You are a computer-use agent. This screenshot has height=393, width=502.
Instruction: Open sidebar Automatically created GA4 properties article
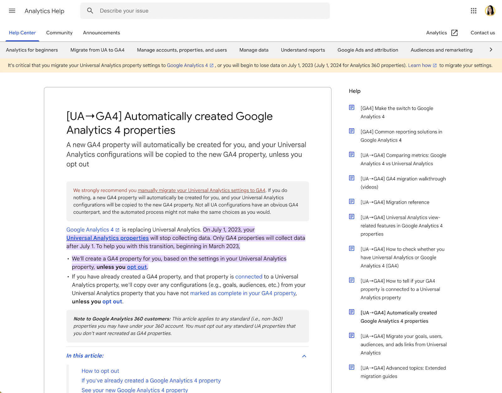coord(399,317)
